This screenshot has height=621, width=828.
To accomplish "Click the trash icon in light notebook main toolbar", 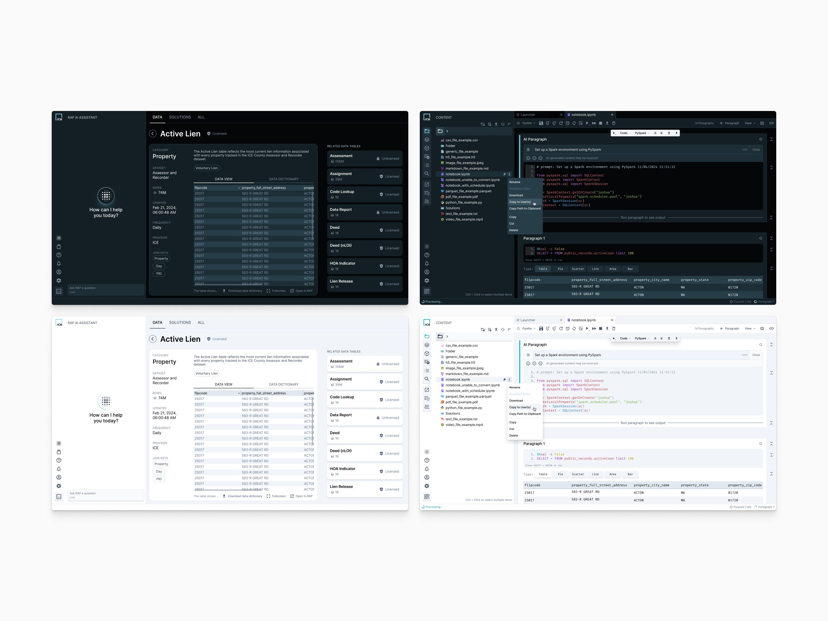I will (x=614, y=329).
